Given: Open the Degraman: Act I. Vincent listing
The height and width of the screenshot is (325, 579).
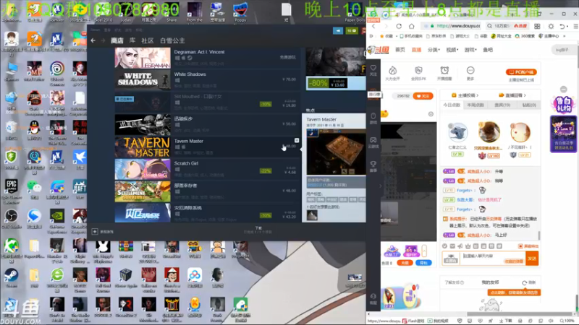Looking at the screenshot, I should 207,58.
